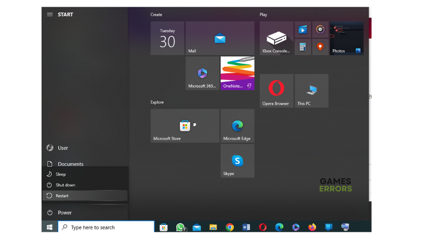Select the Create group heading

click(x=156, y=14)
